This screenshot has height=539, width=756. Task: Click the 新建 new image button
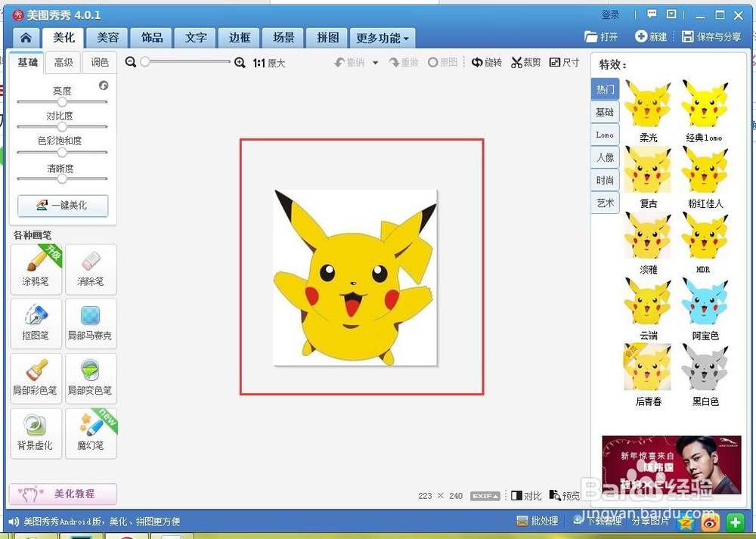(651, 36)
